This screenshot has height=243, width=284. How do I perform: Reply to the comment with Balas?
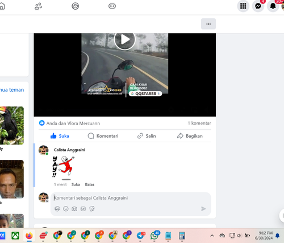click(90, 184)
